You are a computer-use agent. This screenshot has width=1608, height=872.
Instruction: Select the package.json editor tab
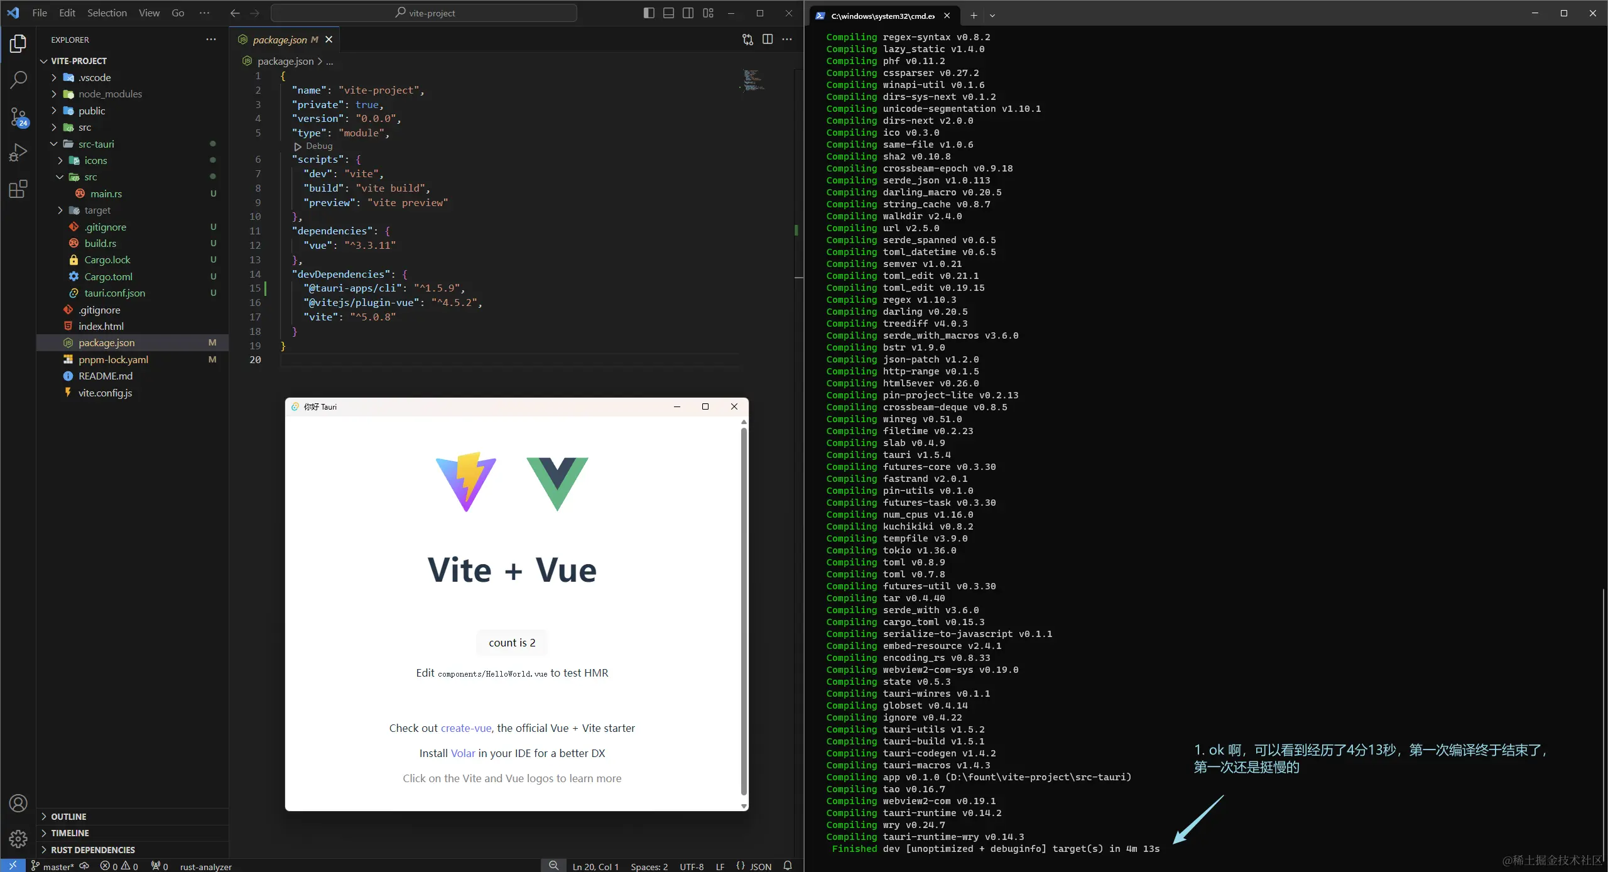point(280,40)
